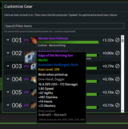Click the scrollbar down arrow

click(x=123, y=111)
